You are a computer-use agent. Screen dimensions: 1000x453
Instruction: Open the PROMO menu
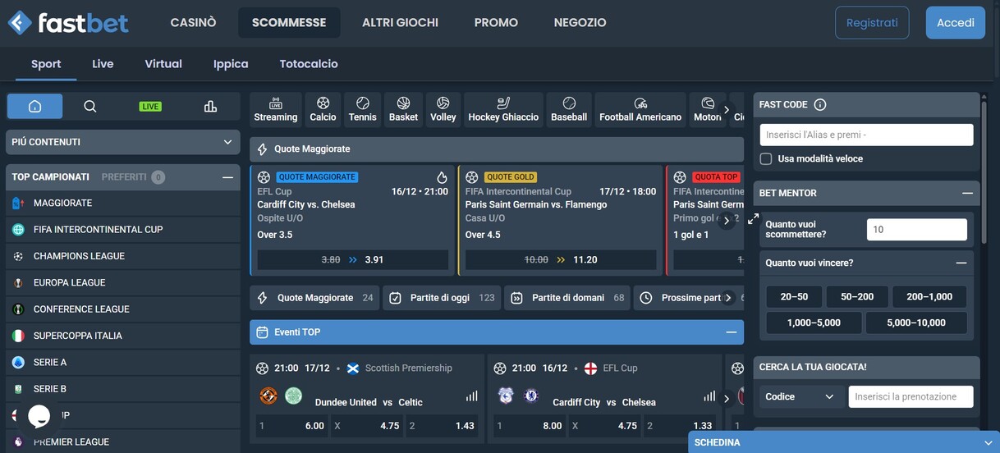[496, 23]
